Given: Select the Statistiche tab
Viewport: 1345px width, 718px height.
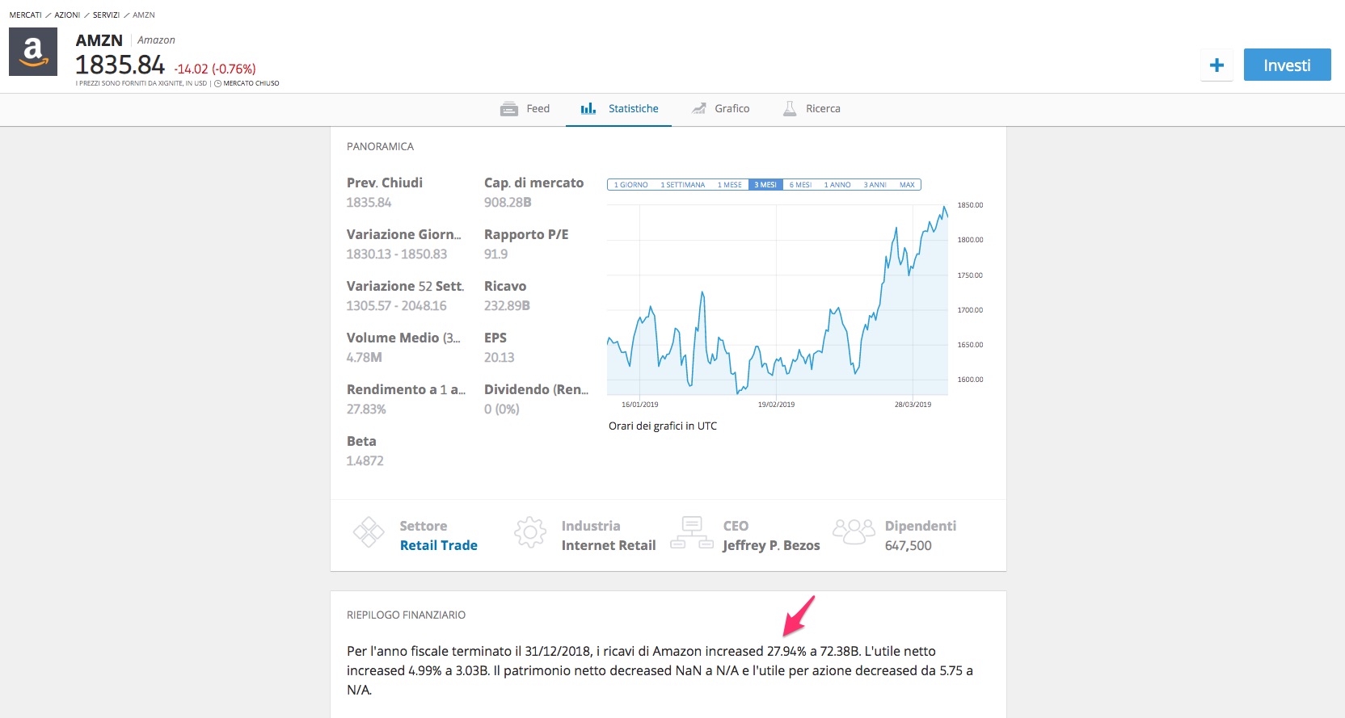Looking at the screenshot, I should click(x=619, y=109).
